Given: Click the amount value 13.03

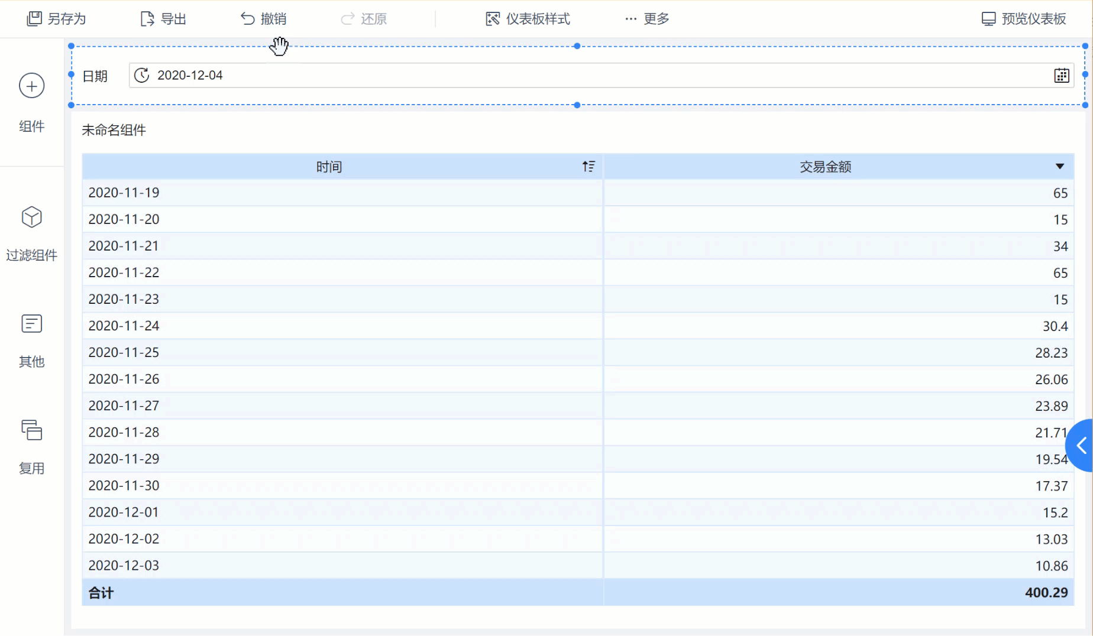Looking at the screenshot, I should click(1052, 539).
